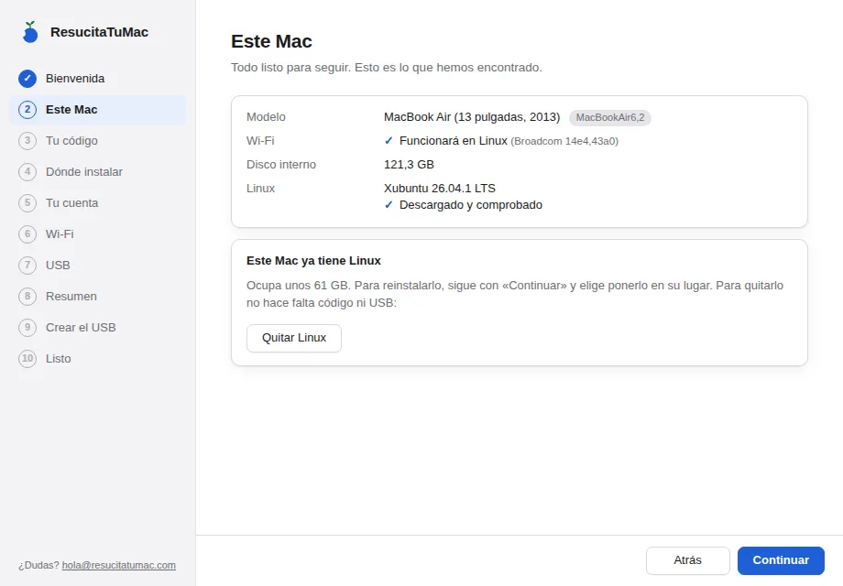Click the step 9 circle icon

27,328
